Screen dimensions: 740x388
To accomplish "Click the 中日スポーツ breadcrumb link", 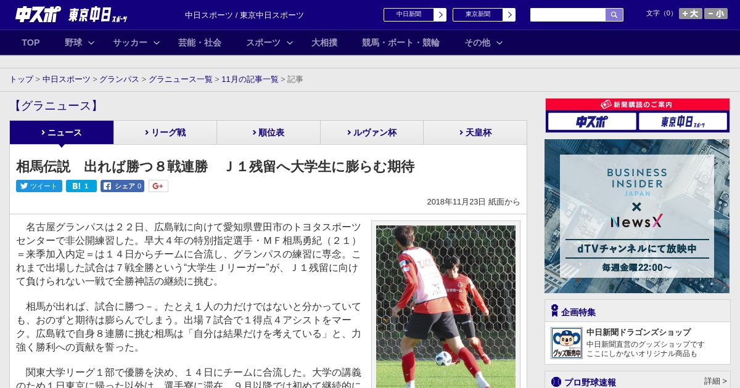I will [x=67, y=79].
